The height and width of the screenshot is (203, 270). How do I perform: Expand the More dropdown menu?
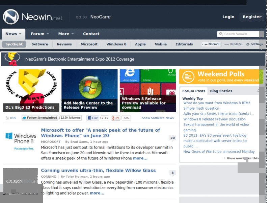66,34
